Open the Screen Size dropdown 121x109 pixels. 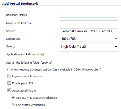[89, 39]
